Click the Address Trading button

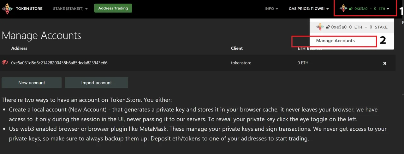pyautogui.click(x=113, y=8)
